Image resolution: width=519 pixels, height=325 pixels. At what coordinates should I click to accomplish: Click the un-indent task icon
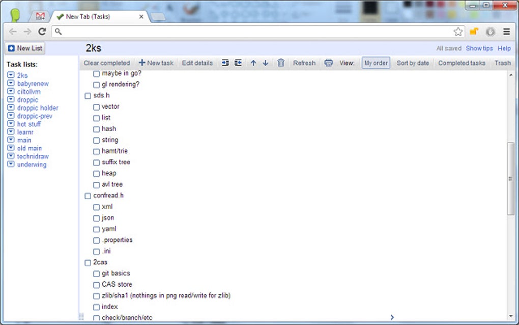(238, 63)
